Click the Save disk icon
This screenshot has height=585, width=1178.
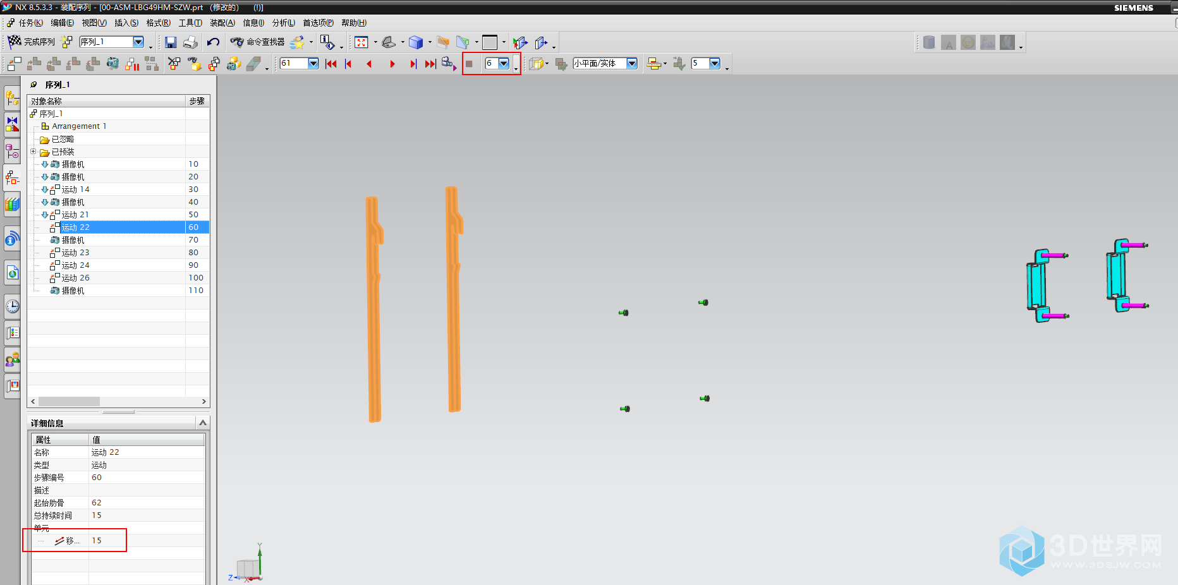pos(171,42)
